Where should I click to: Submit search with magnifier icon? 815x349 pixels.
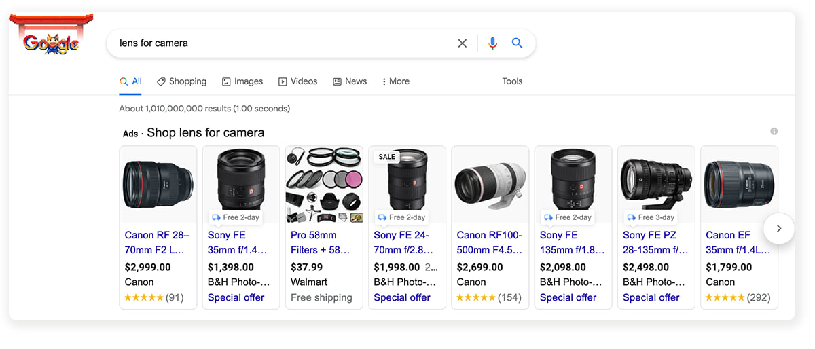tap(517, 43)
